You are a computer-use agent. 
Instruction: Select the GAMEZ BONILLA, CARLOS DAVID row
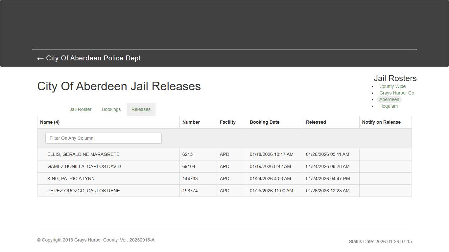click(x=84, y=166)
